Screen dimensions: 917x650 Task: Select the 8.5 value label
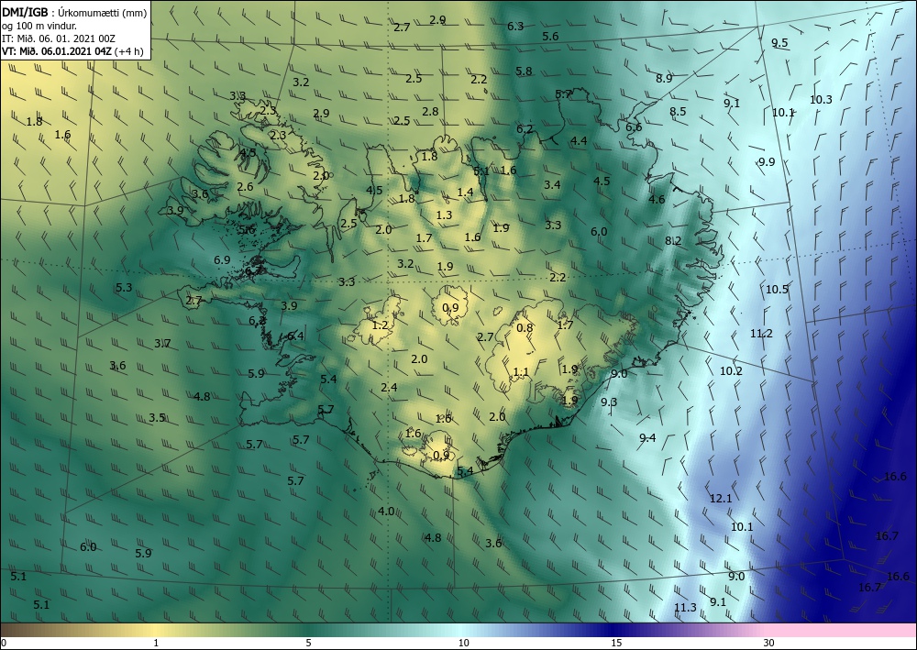point(678,111)
